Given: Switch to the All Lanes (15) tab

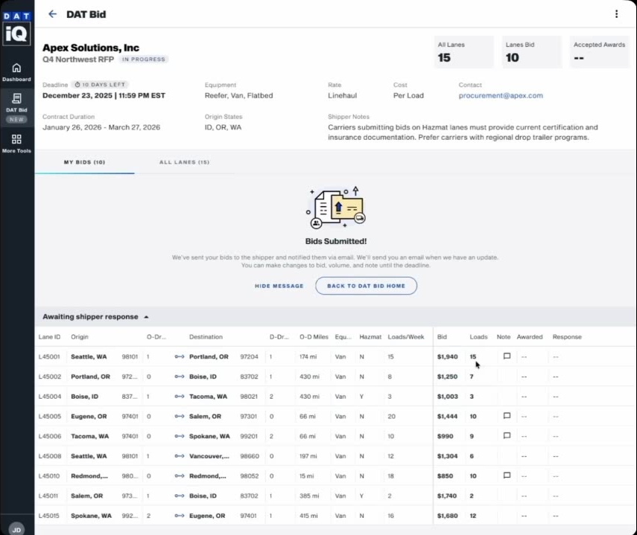Looking at the screenshot, I should (x=184, y=162).
